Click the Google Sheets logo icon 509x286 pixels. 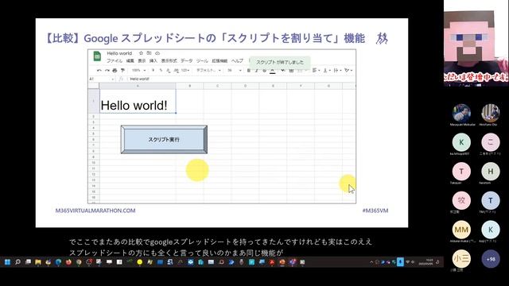(97, 56)
